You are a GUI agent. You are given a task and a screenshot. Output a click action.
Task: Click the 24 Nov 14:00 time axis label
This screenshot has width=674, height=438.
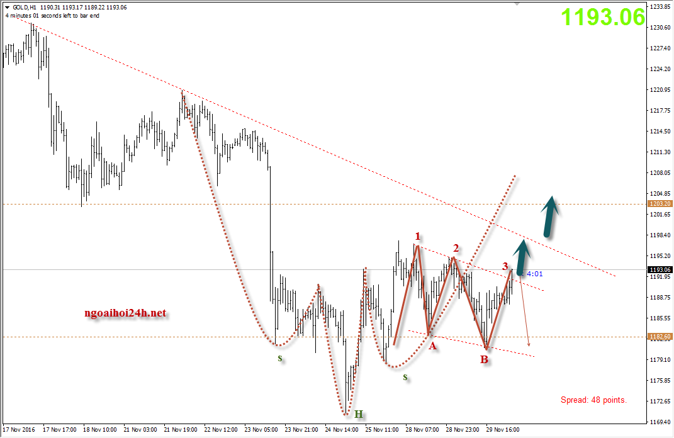click(x=342, y=430)
